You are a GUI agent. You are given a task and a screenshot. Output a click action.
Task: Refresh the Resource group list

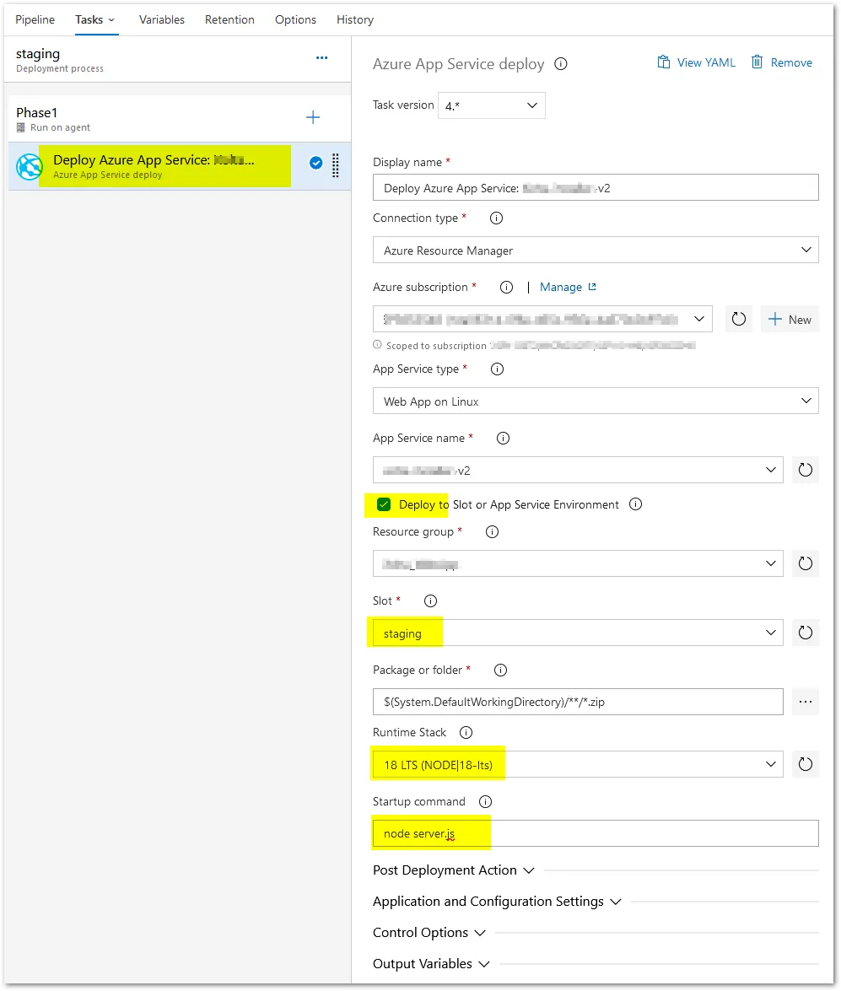pyautogui.click(x=805, y=563)
